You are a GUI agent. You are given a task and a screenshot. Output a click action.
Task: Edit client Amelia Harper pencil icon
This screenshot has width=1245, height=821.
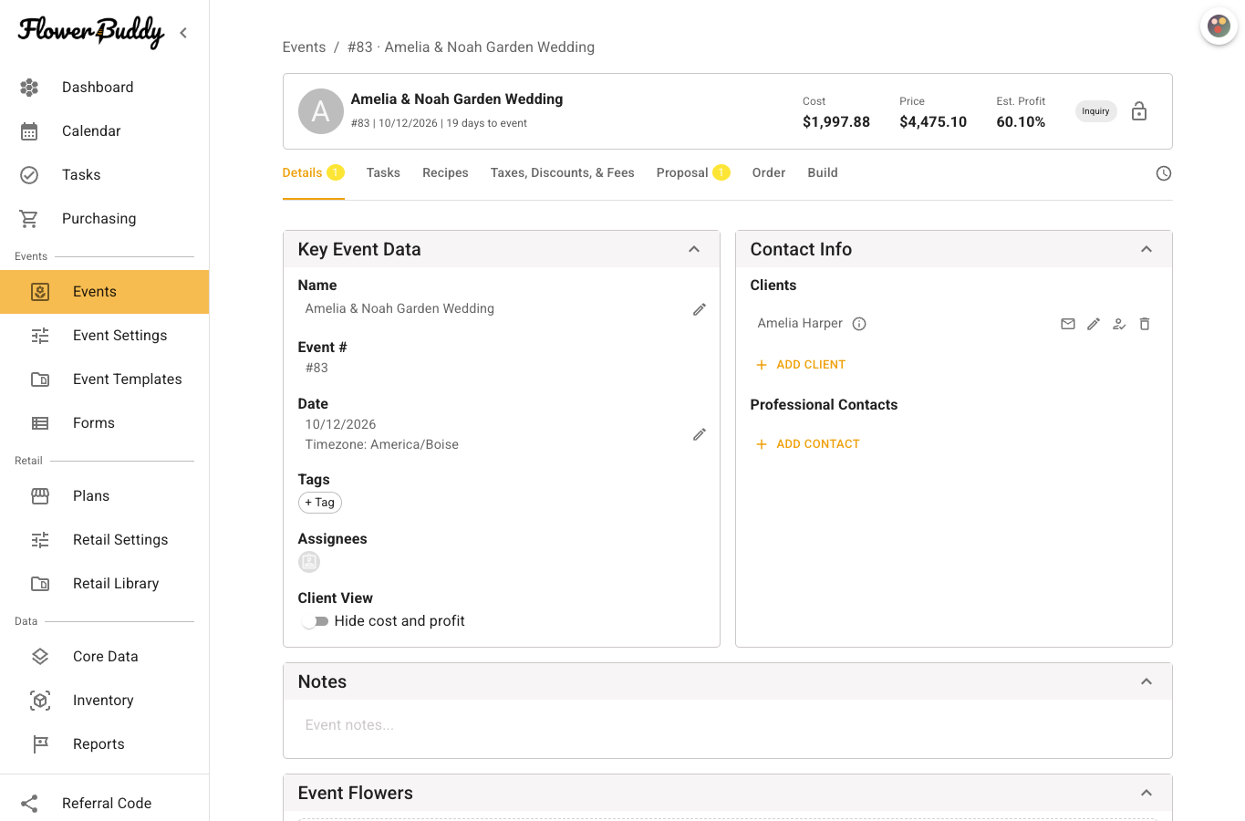point(1094,324)
